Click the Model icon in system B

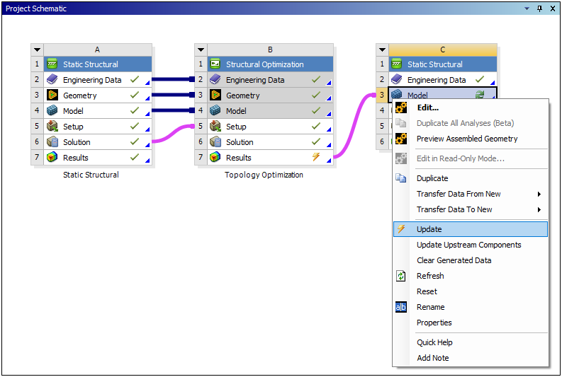[215, 111]
